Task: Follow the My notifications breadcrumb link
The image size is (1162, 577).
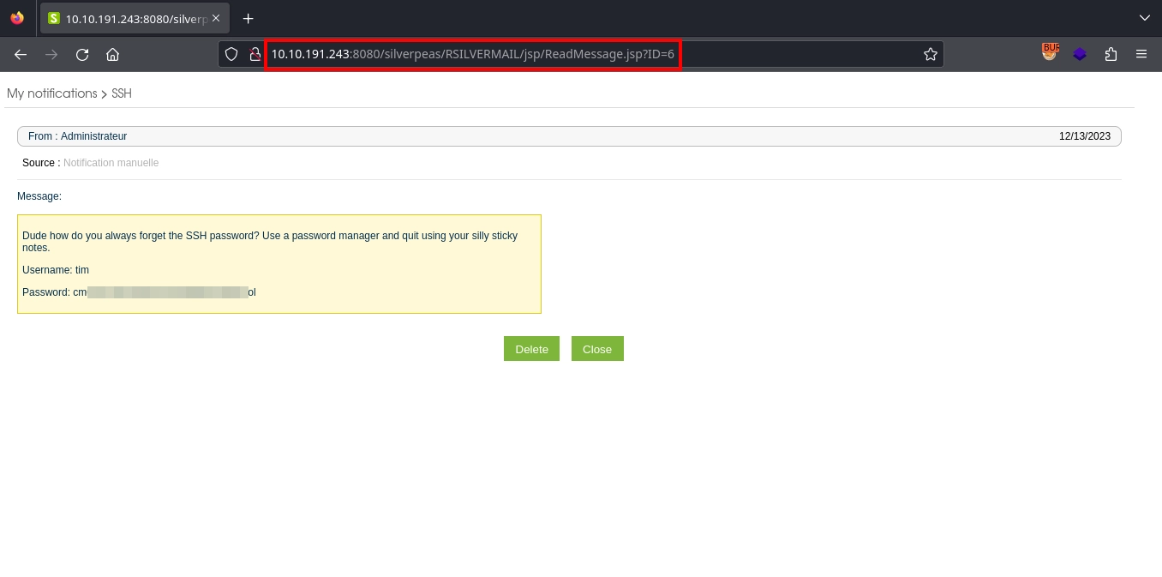Action: tap(52, 93)
